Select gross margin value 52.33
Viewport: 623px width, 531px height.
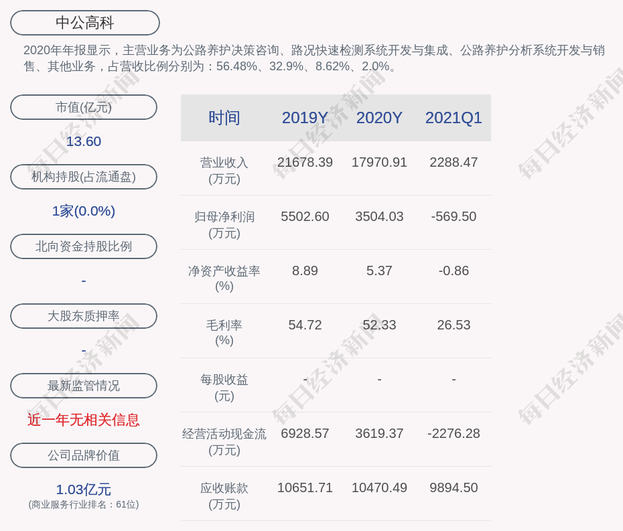point(379,325)
